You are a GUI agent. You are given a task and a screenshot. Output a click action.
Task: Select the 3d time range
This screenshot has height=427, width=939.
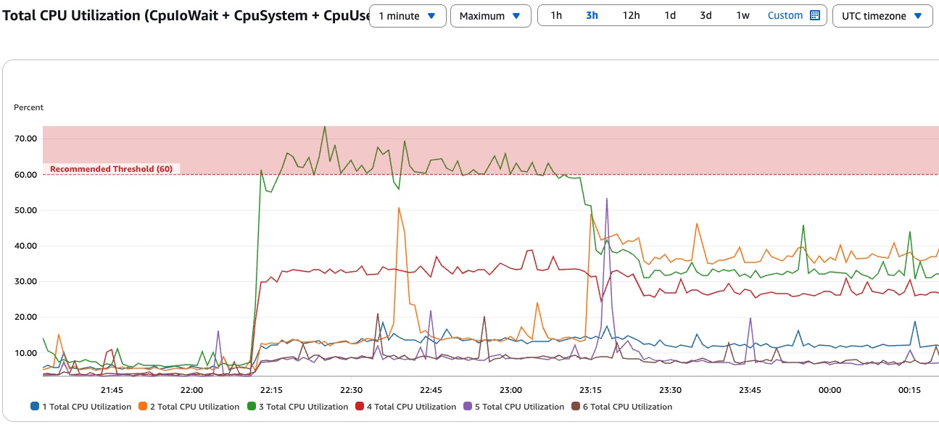coord(706,15)
